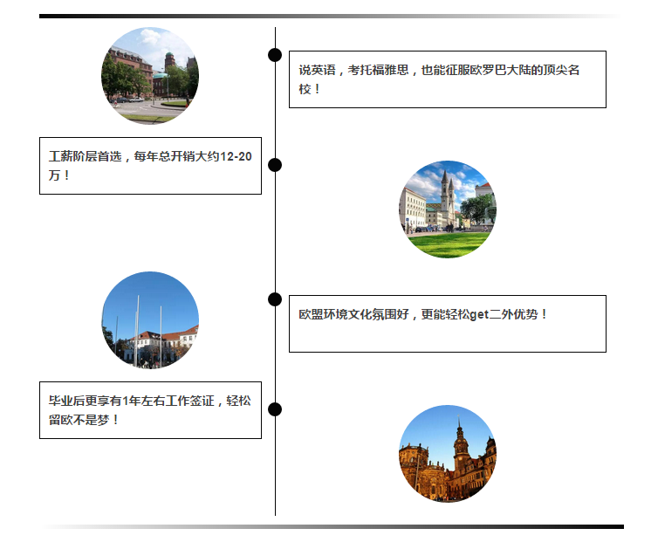Click the text 毕业后更享有1年左右工作签证
Image resolution: width=658 pixels, height=549 pixels.
click(132, 401)
